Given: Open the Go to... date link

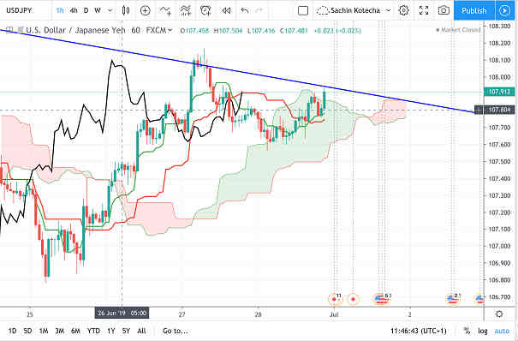Looking at the screenshot, I should coord(175,331).
